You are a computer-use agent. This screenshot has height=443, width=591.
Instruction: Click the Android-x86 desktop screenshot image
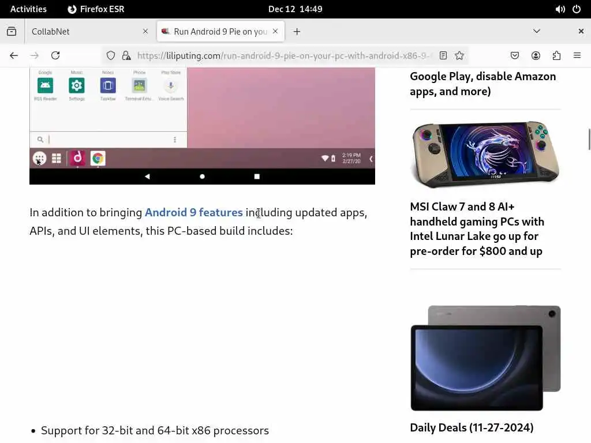coord(203,126)
